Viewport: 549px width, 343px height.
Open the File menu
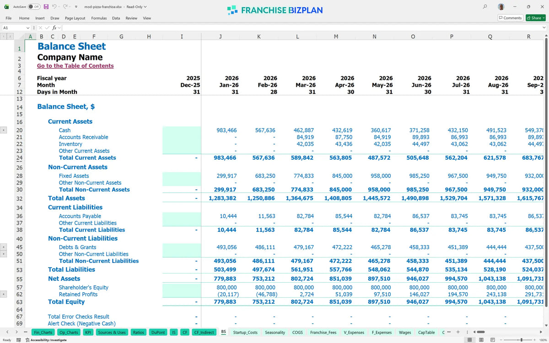click(9, 18)
